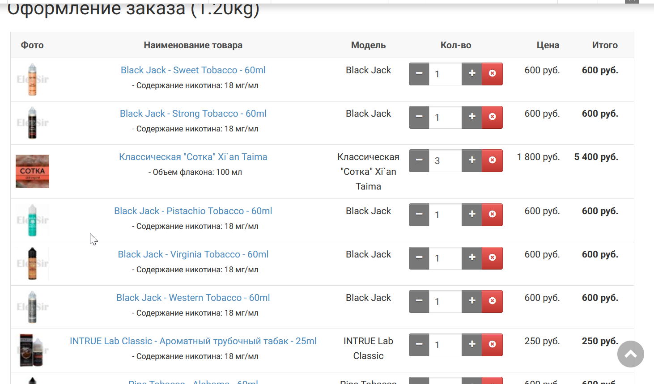Screen dimensions: 654x384
Task: Decrease quantity for Классическая Сотка Xi`an Taima
Action: pyautogui.click(x=419, y=160)
